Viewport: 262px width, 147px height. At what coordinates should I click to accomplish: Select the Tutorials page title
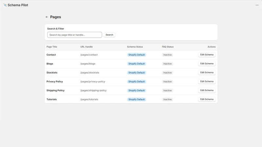pos(52,99)
